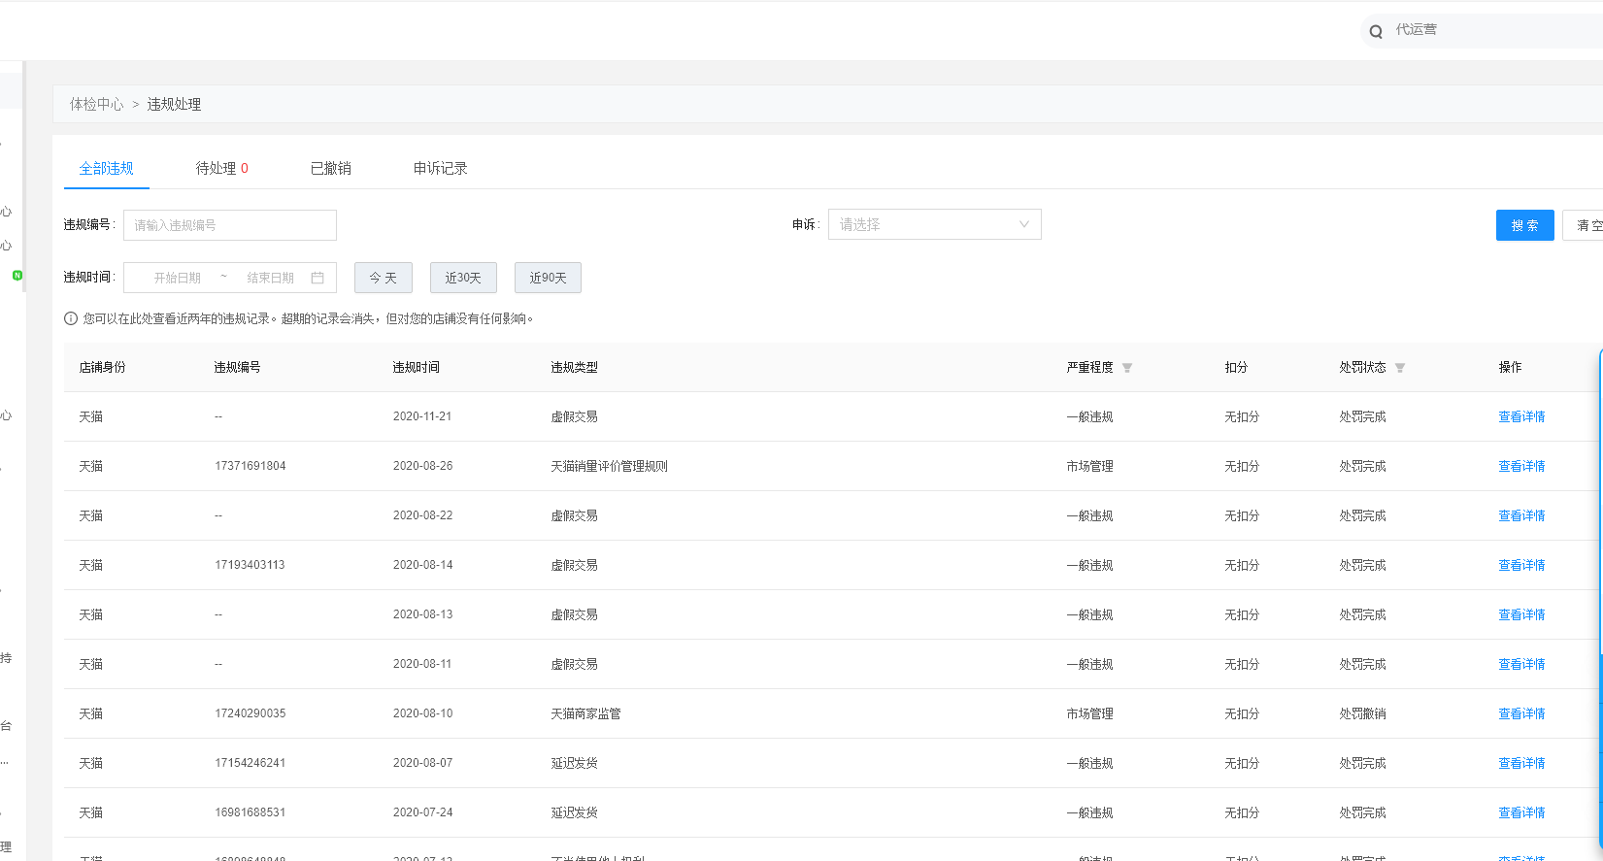Click the info icon before notice text
The image size is (1603, 861).
pos(71,318)
